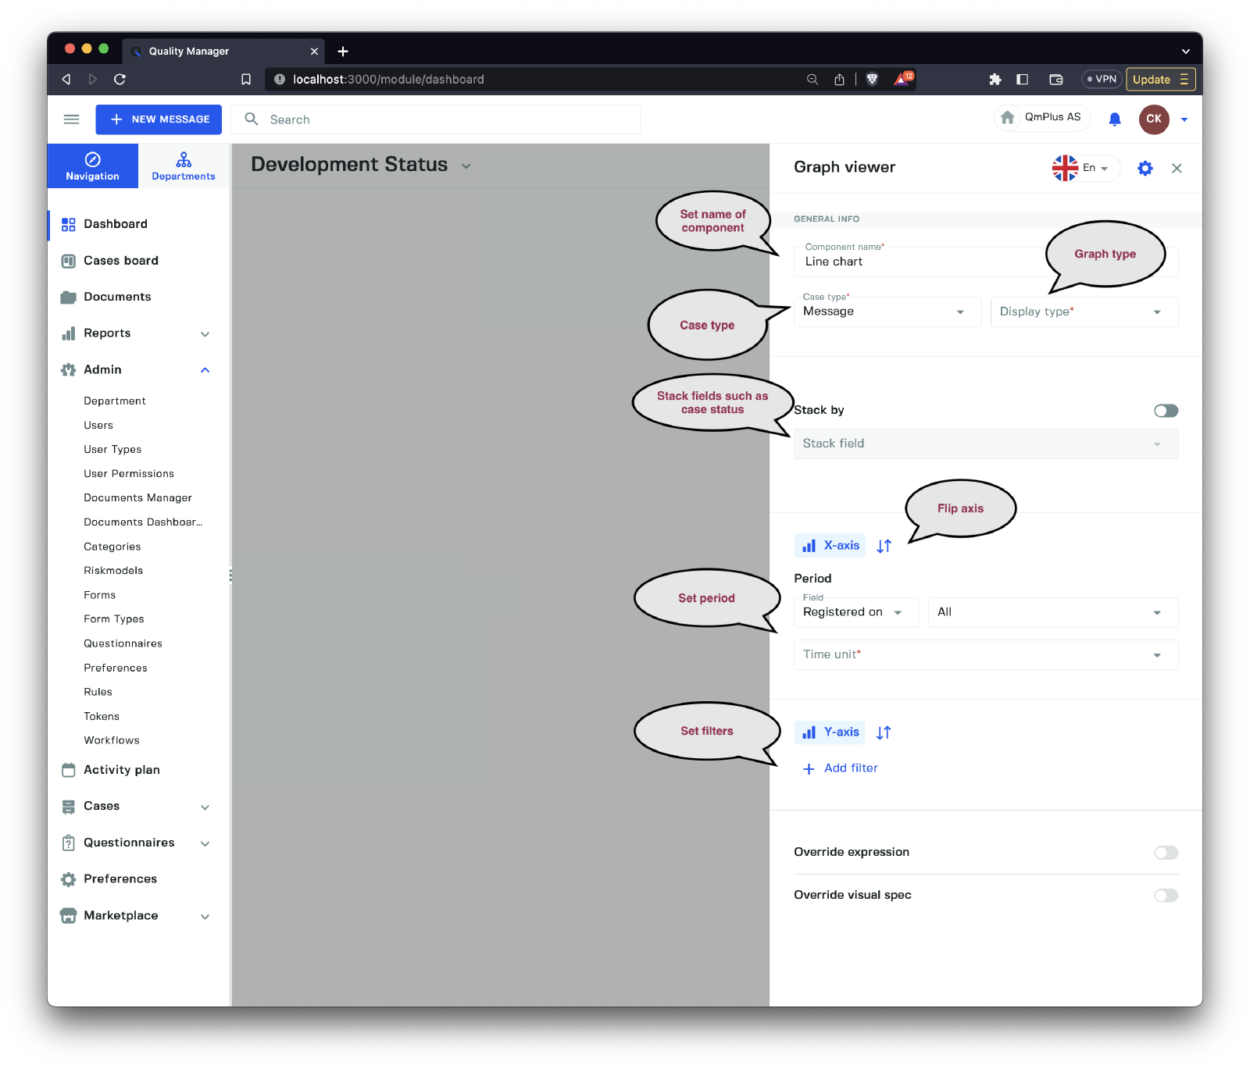Click the browser bookmark icon

(246, 80)
